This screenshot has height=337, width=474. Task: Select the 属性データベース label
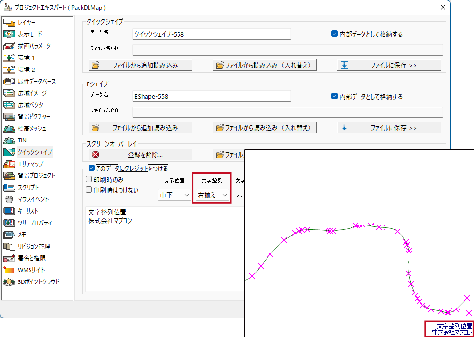36,81
